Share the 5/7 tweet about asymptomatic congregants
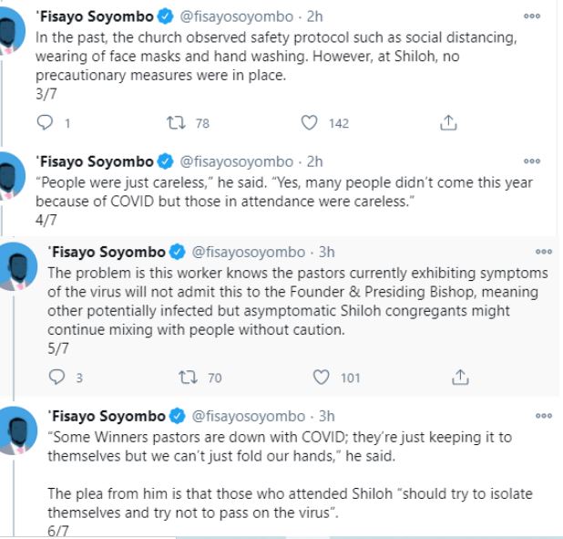563x539 pixels. (461, 377)
